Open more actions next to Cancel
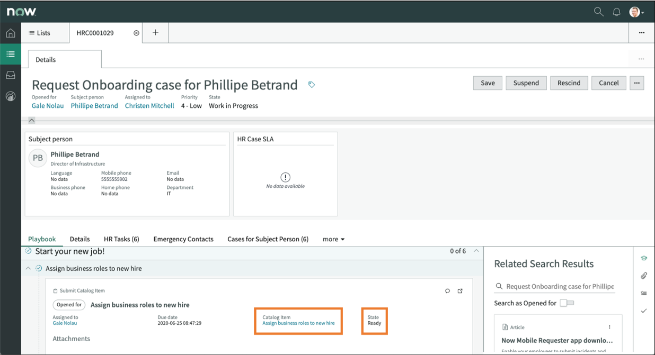This screenshot has height=355, width=655. [637, 83]
